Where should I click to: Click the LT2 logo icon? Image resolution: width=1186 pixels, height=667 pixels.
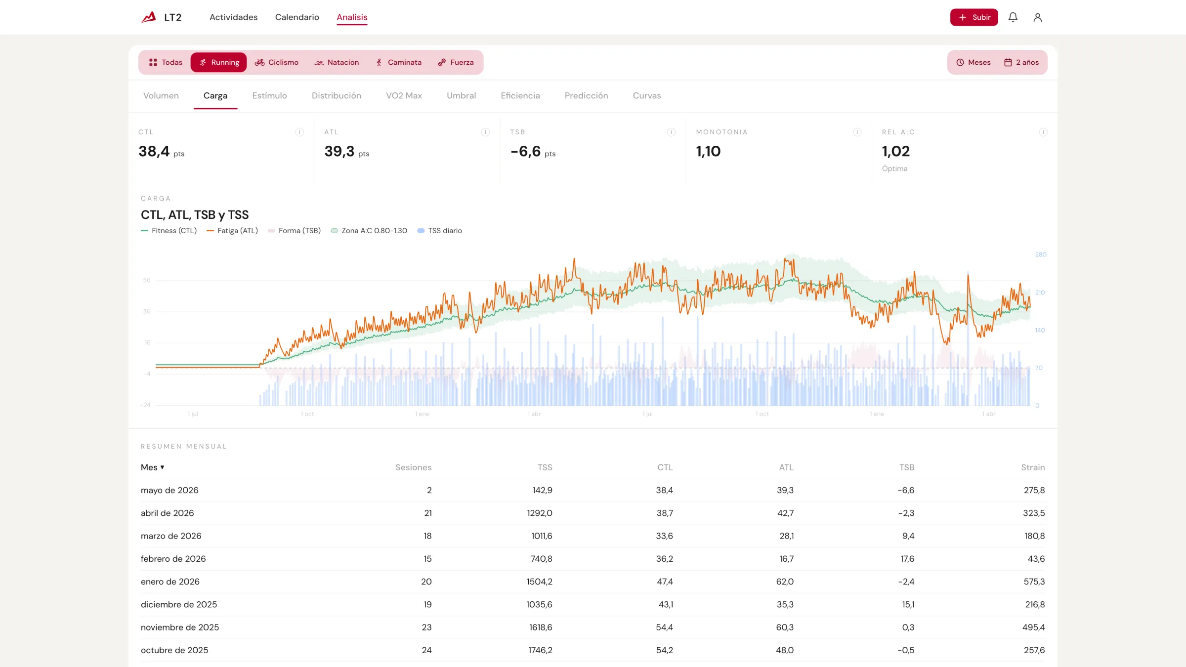148,17
